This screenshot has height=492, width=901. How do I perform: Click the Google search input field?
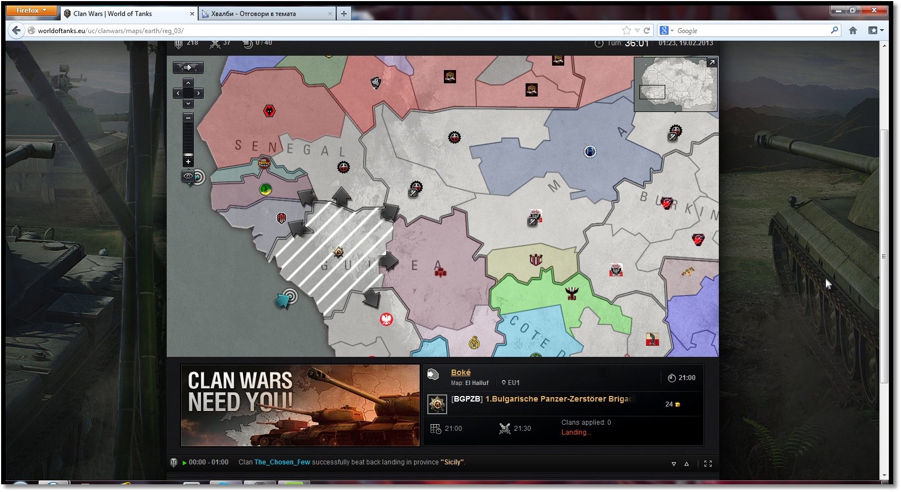pyautogui.click(x=751, y=31)
